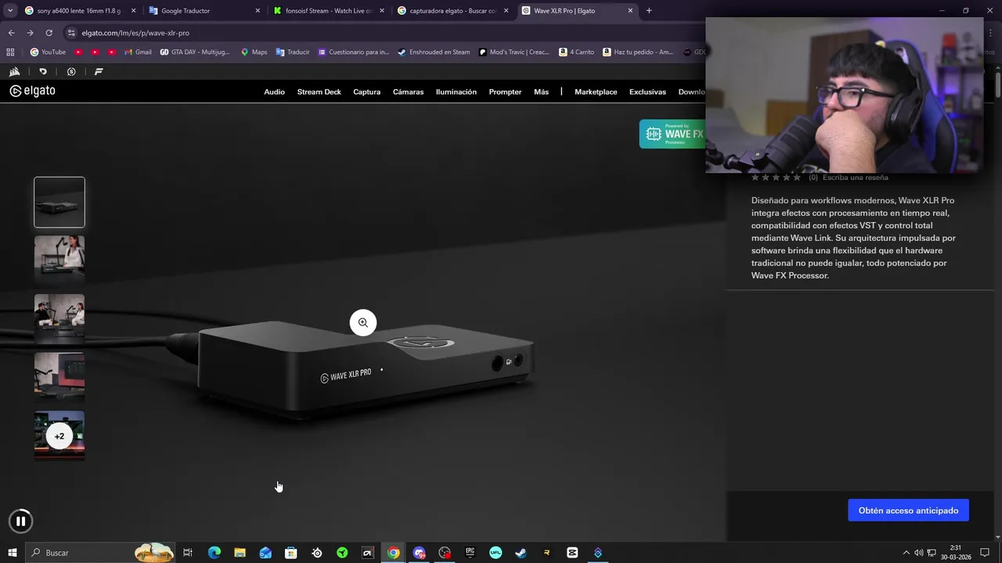Click the Elgato logo in the site header
Screen dimensions: 1002x563
[32, 91]
